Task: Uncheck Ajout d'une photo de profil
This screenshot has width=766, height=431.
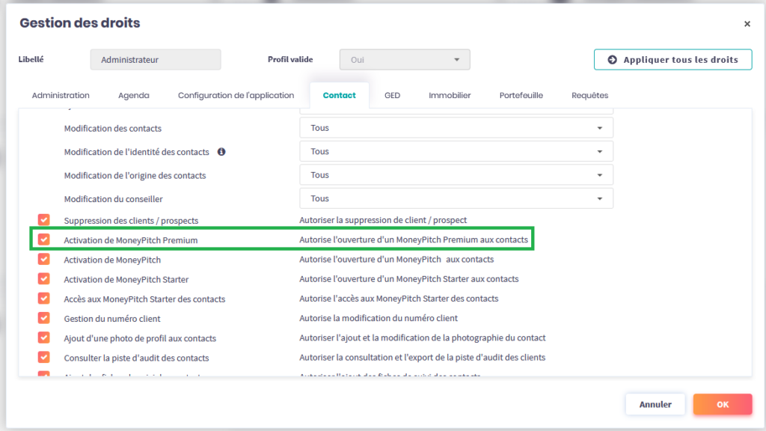Action: [44, 338]
